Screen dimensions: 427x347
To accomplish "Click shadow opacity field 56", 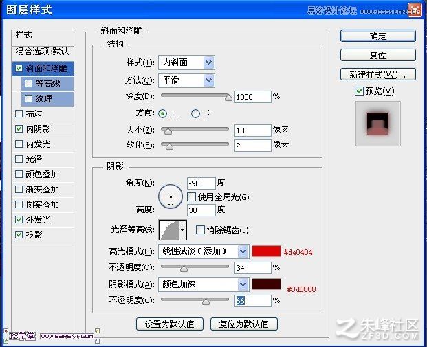I will tap(253, 301).
